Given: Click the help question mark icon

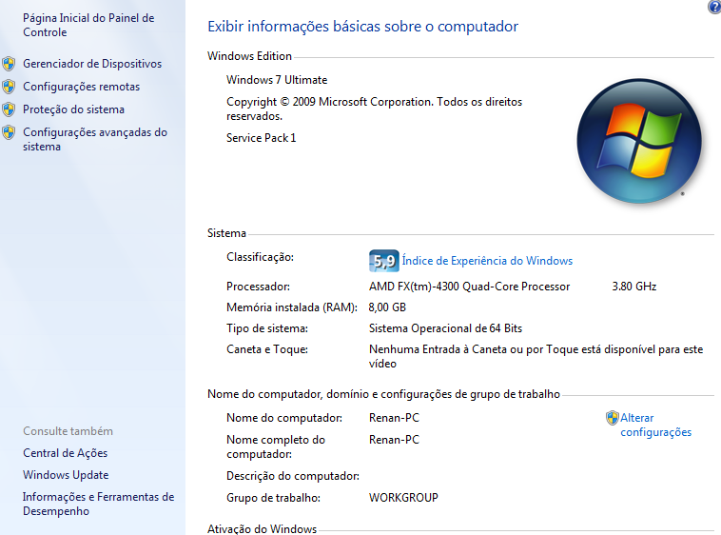Looking at the screenshot, I should pyautogui.click(x=714, y=7).
